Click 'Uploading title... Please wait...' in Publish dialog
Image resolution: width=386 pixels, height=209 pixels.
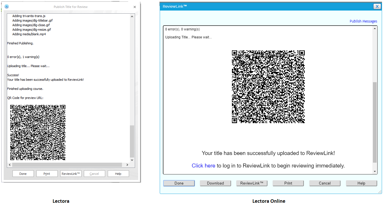(28, 66)
